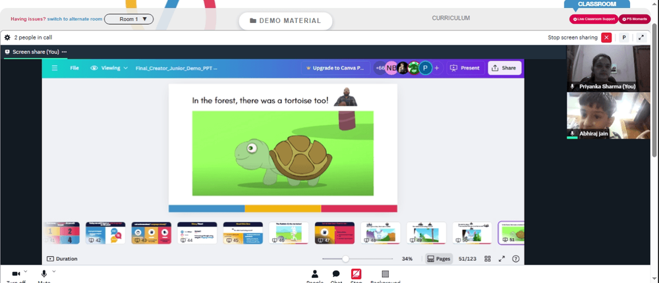
Task: Select current slide thumbnail 51
Action: (511, 233)
